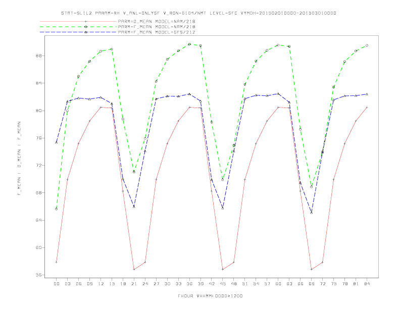The height and width of the screenshot is (309, 400).
Task: Click y-axis tick label 88
Action: click(38, 56)
